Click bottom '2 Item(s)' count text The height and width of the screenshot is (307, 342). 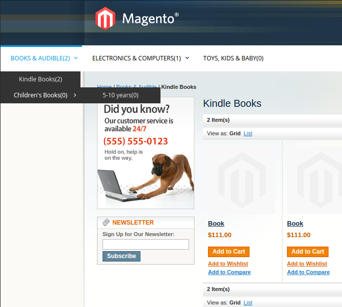pyautogui.click(x=218, y=289)
